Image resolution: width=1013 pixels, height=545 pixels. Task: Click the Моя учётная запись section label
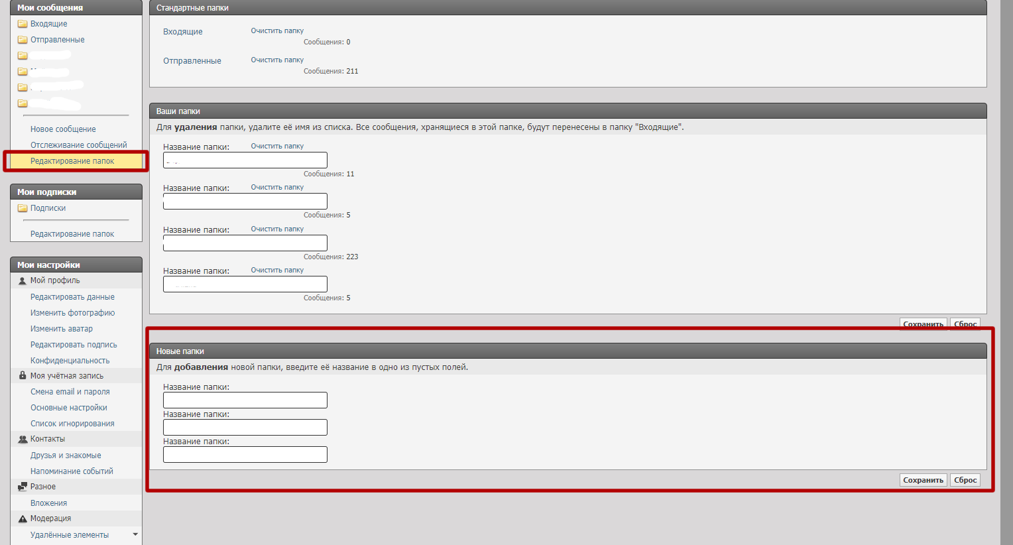coord(67,376)
